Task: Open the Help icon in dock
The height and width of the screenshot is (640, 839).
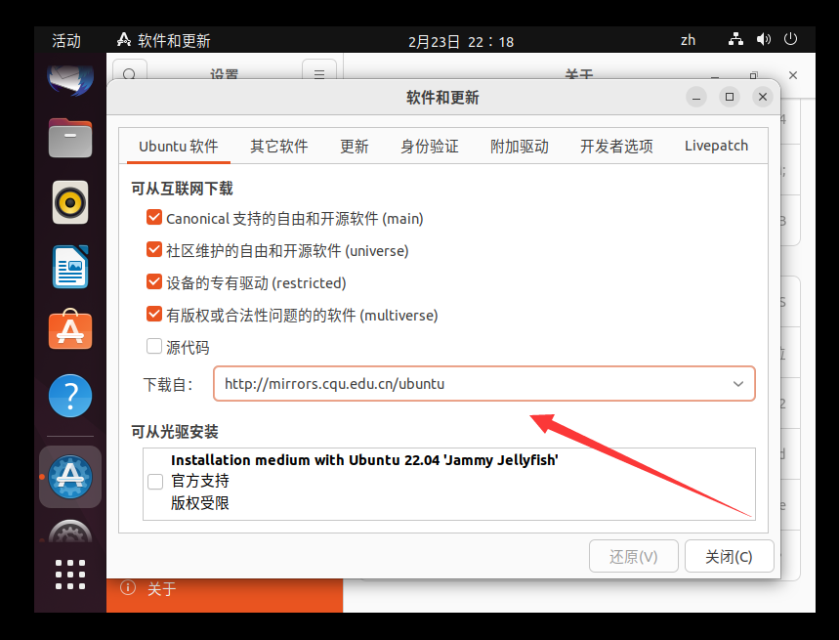Action: point(70,396)
